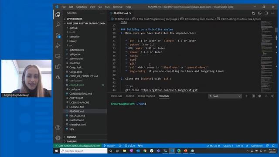Open the Terminal menu
279x157 pixels.
(117, 7)
